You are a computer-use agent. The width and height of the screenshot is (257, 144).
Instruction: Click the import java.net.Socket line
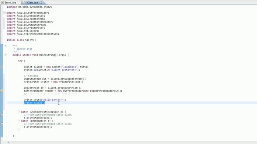point(23,31)
